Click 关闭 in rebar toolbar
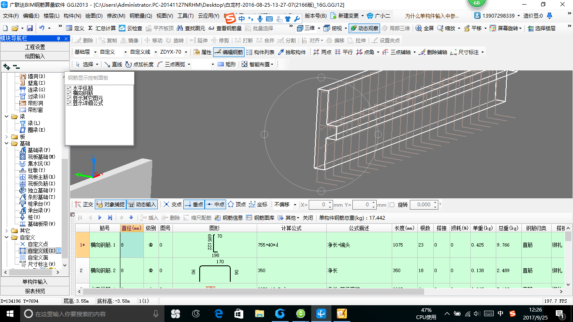573x322 pixels. (308, 218)
